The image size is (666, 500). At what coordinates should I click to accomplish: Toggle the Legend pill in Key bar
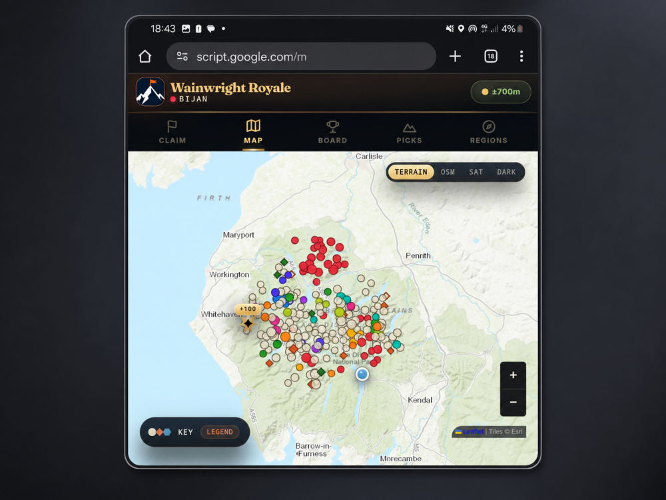pos(220,432)
